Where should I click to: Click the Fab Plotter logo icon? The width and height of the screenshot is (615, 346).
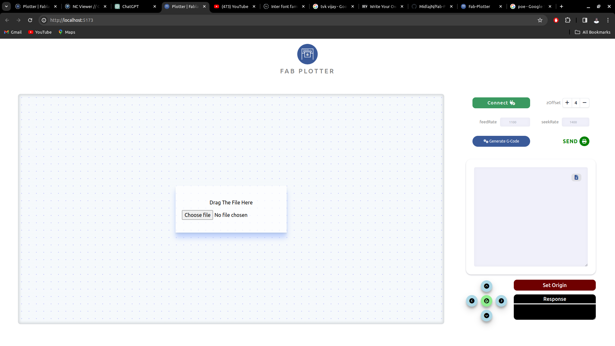(x=307, y=54)
